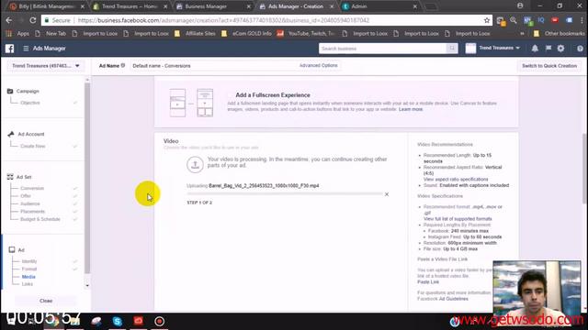Viewport: 588px width, 330px height.
Task: Open View full list of supported formats
Action: 458,219
